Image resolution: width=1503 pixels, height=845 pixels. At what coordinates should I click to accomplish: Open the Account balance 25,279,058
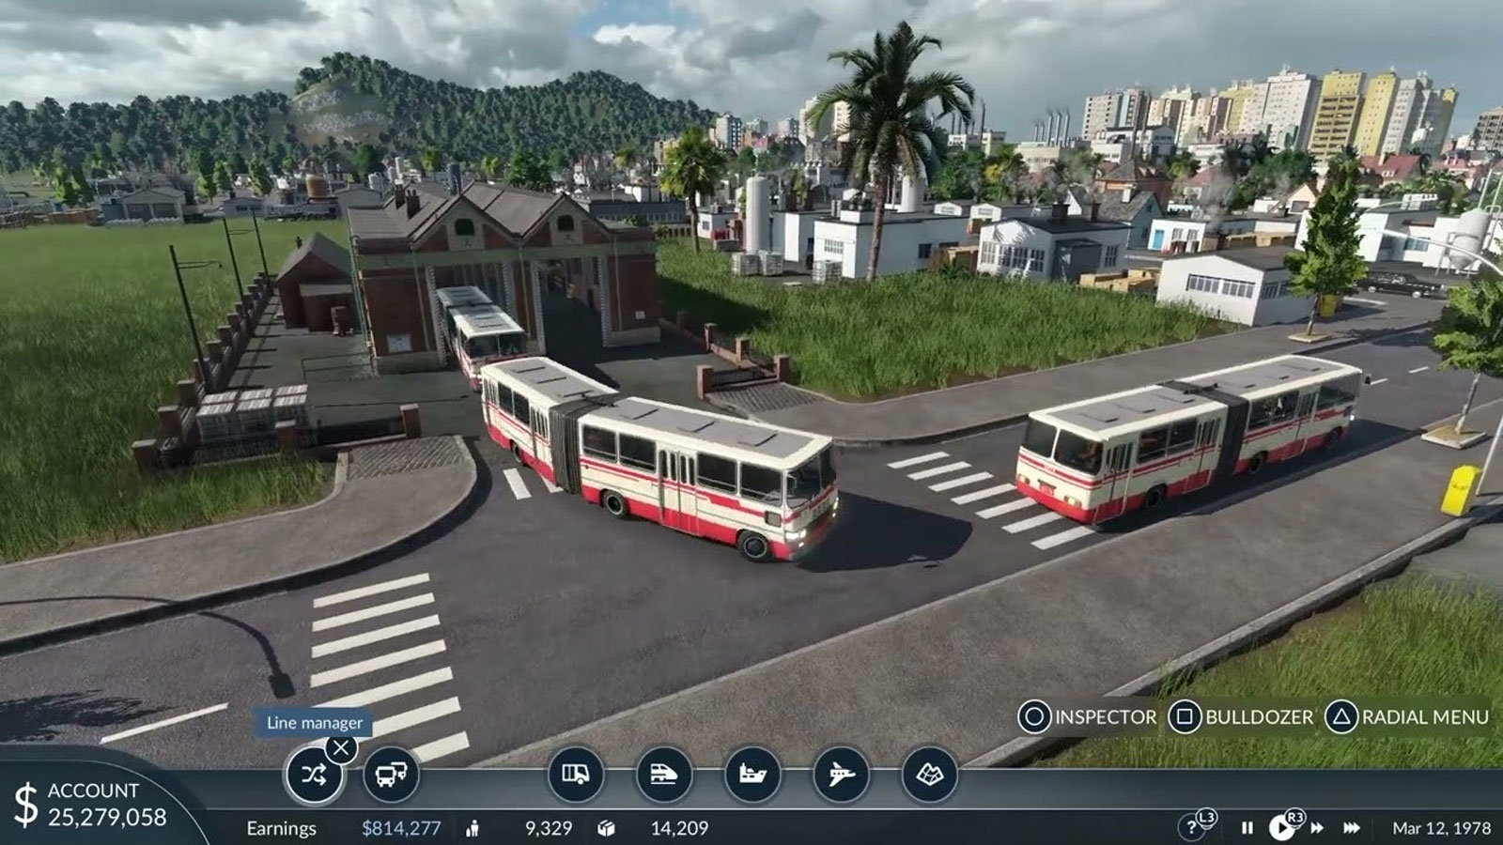click(x=107, y=818)
